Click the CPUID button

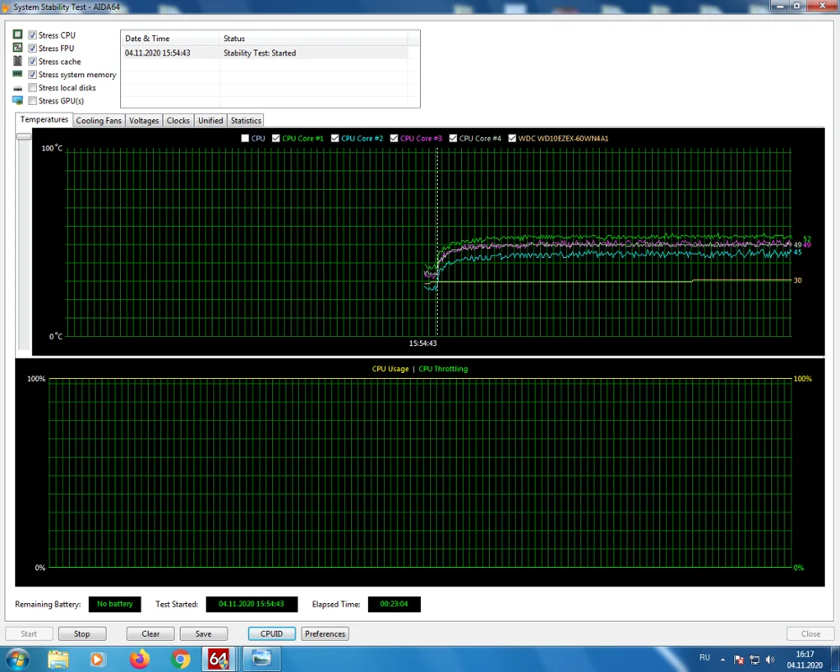tap(272, 634)
